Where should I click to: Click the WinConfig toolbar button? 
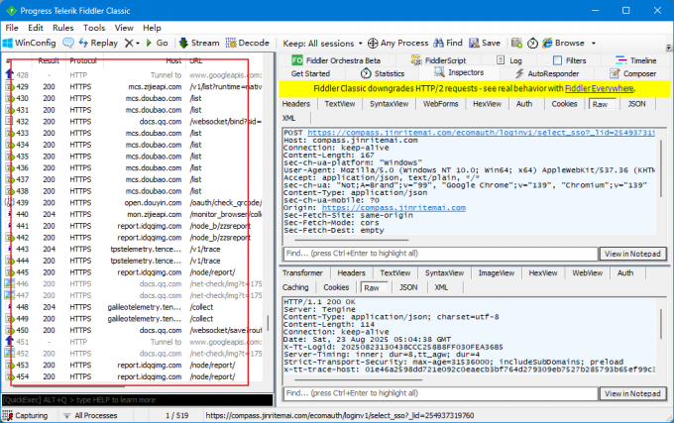tap(30, 44)
